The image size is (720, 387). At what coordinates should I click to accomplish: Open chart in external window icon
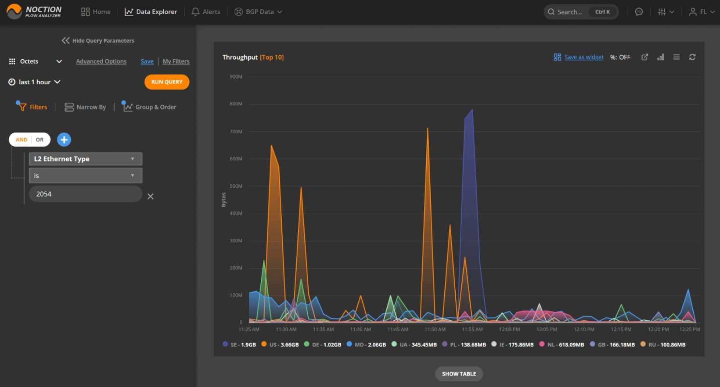click(x=644, y=57)
